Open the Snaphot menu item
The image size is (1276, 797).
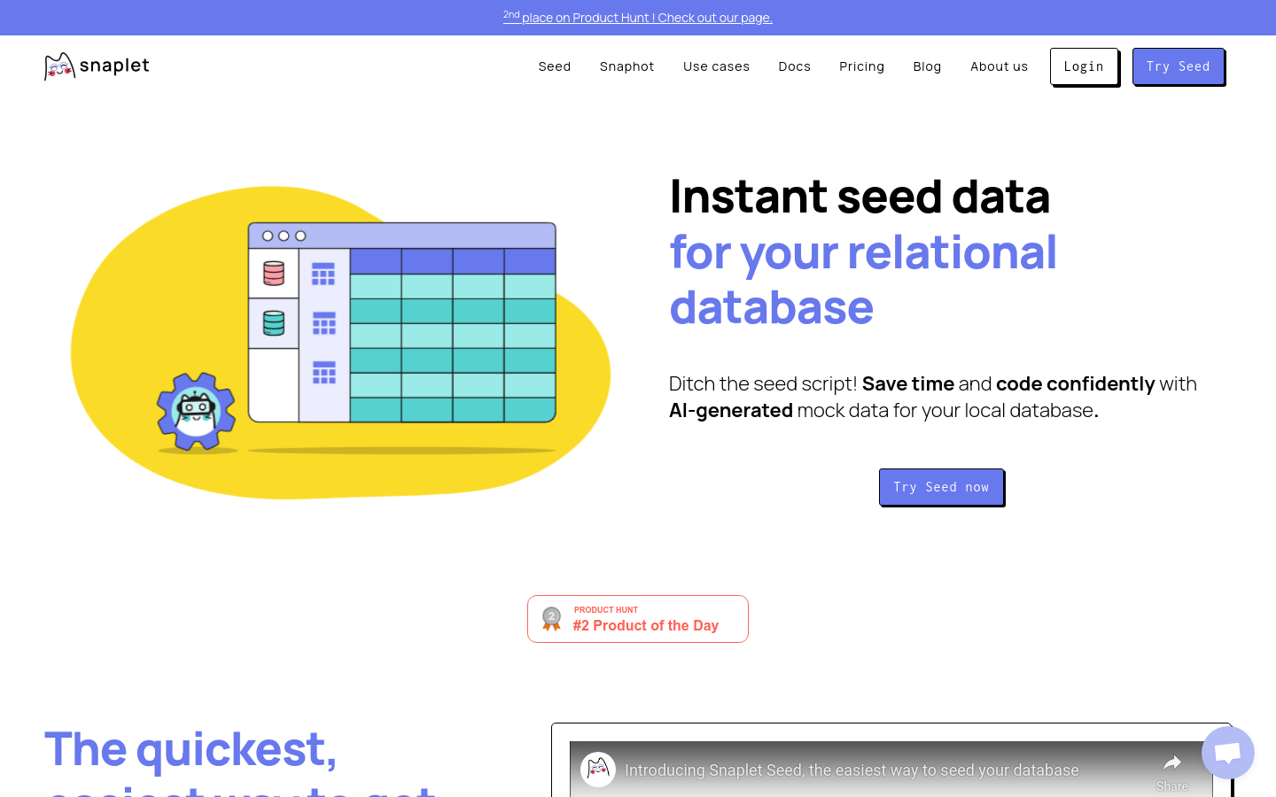tap(627, 66)
